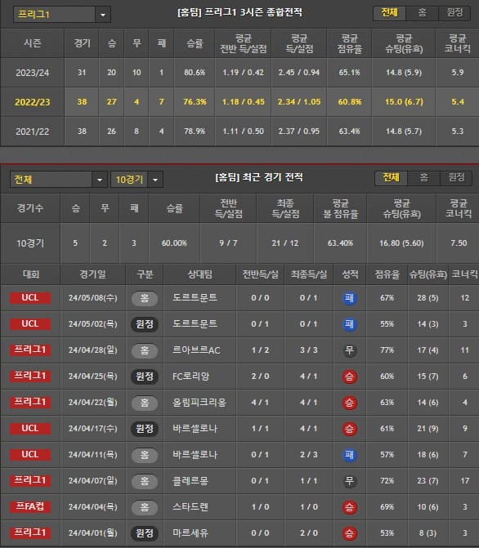The width and height of the screenshot is (479, 548).
Task: Click the 홈 venue pill for 24/05/08 match
Action: tap(145, 298)
